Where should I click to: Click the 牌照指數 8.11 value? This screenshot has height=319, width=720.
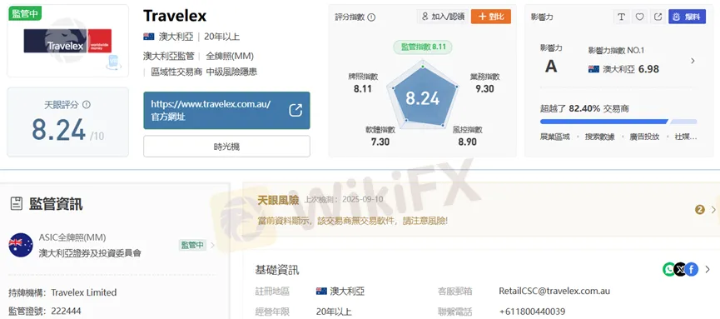click(363, 89)
